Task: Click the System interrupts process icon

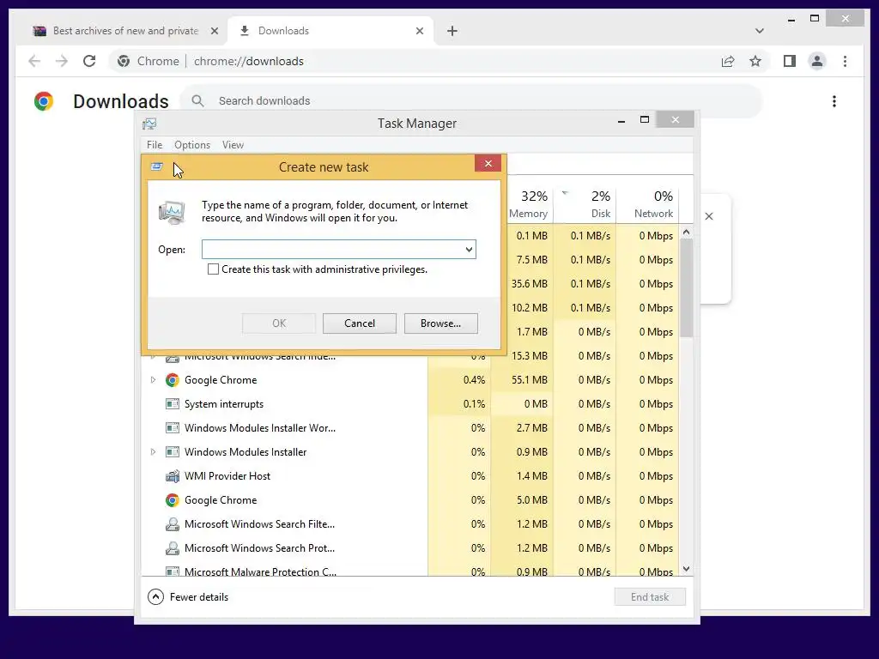Action: [x=172, y=404]
